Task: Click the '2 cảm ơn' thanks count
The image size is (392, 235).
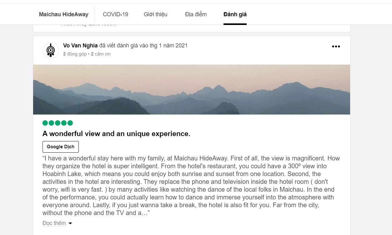Action: click(x=101, y=54)
